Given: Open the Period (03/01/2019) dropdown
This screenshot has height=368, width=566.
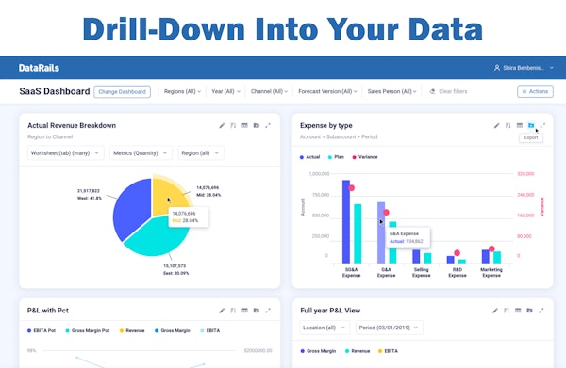Looking at the screenshot, I should (x=389, y=328).
